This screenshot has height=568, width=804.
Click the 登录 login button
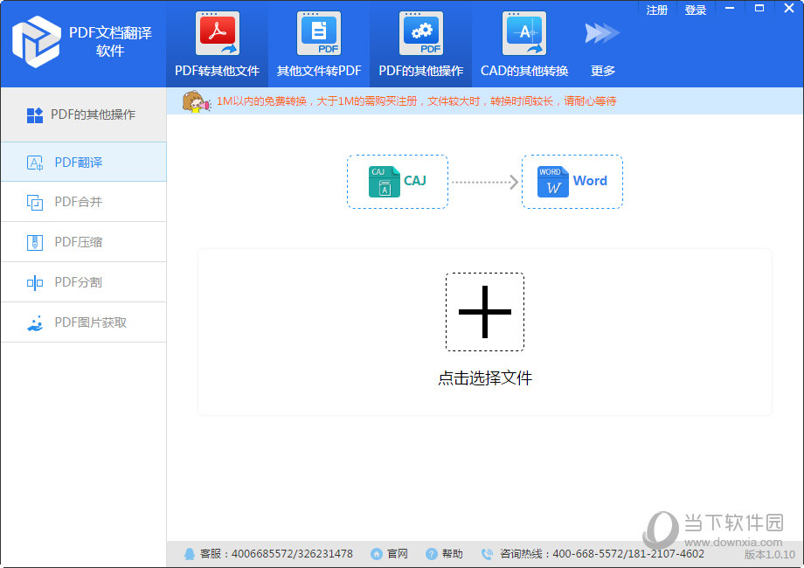[696, 10]
